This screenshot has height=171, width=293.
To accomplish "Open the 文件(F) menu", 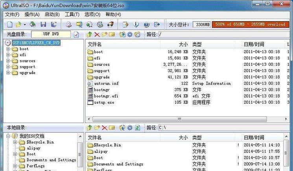I will [x=12, y=14].
